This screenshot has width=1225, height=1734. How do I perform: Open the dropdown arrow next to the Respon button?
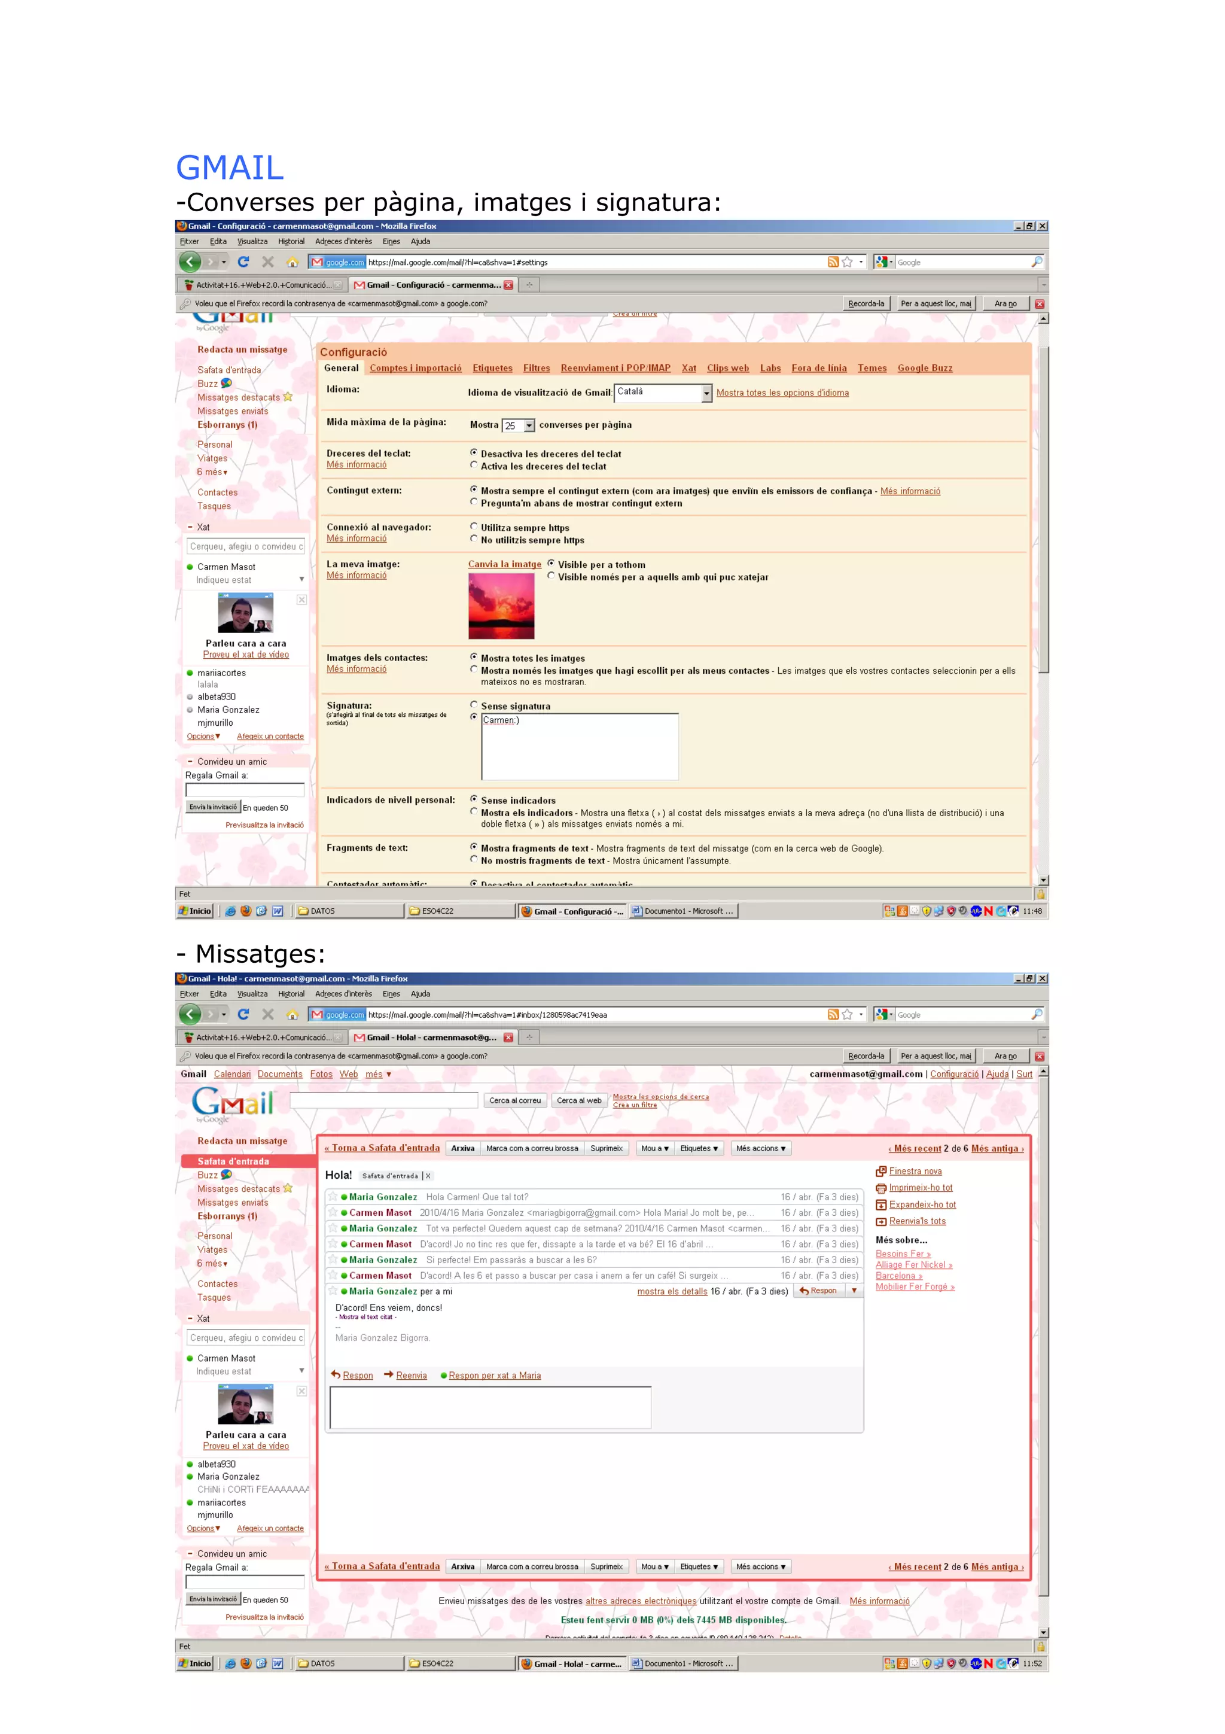click(x=854, y=1291)
